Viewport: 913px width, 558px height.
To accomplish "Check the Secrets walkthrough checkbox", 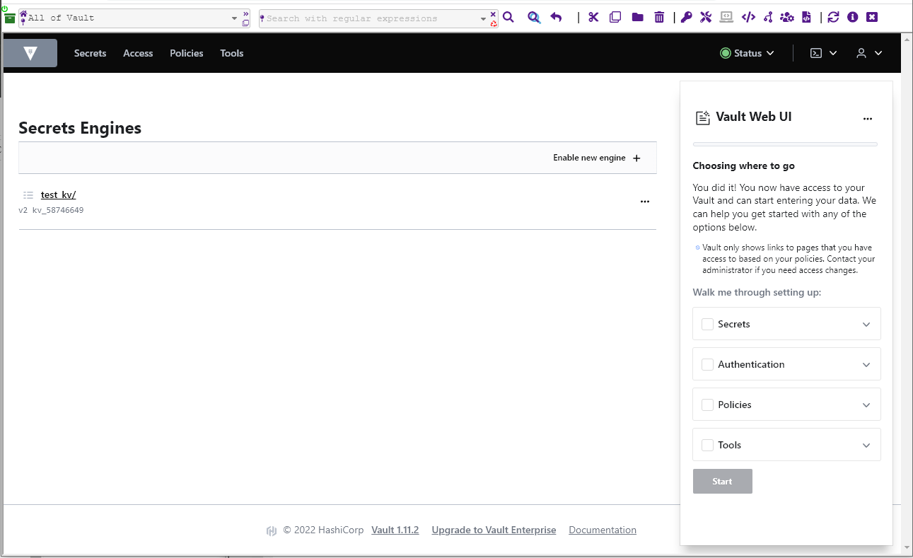I will click(x=707, y=324).
